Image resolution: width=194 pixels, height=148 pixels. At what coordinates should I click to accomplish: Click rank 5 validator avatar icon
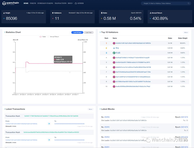pyautogui.click(x=114, y=63)
